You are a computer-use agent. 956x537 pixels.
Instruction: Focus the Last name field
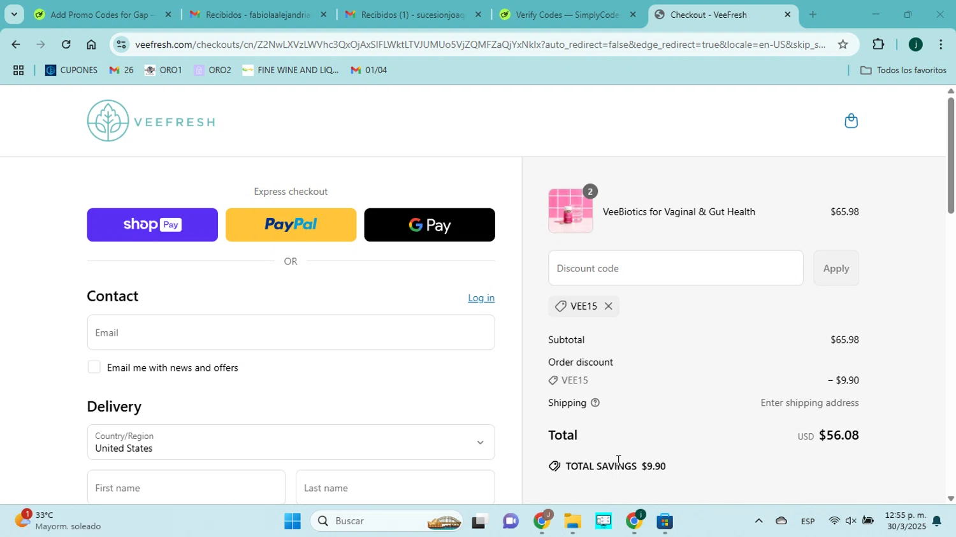(x=395, y=487)
